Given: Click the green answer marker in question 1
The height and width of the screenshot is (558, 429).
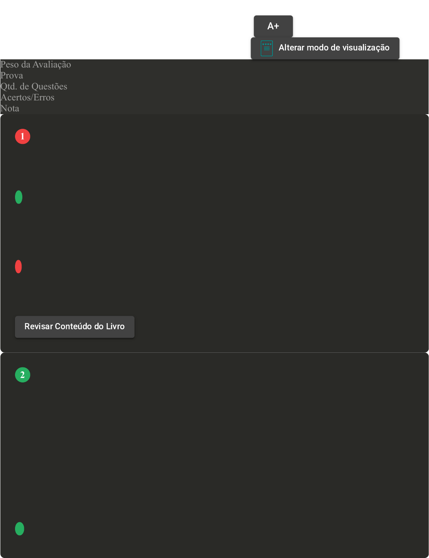Looking at the screenshot, I should pos(19,197).
